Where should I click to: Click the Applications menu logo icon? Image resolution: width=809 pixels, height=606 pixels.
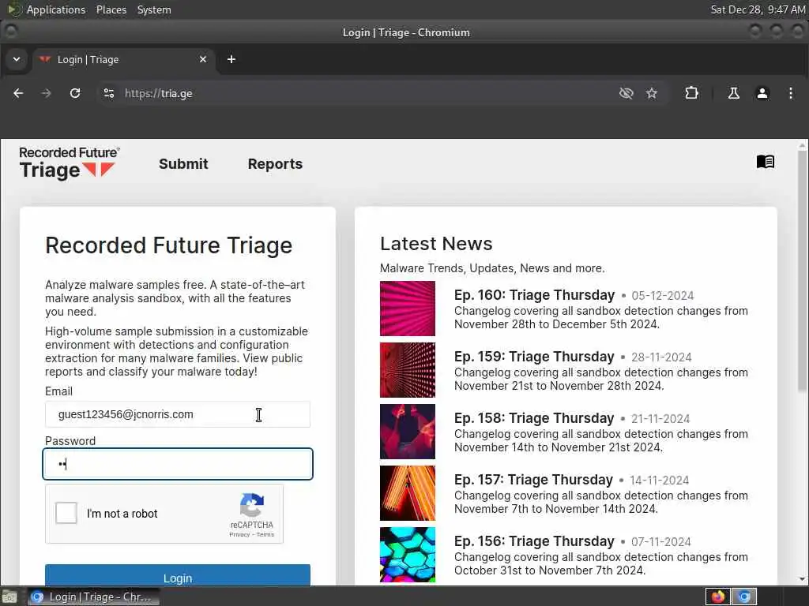[x=14, y=9]
